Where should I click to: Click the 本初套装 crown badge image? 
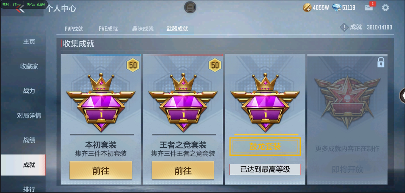[101, 102]
